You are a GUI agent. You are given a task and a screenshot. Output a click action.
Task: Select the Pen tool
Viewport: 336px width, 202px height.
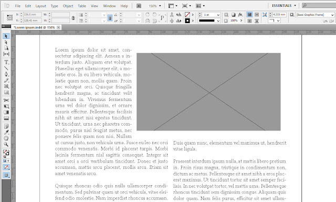click(x=6, y=74)
